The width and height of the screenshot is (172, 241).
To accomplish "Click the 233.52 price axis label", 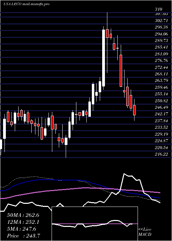I will click(x=161, y=127).
